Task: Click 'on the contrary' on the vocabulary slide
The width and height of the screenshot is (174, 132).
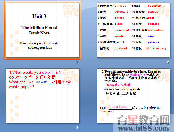Action: 156,48
